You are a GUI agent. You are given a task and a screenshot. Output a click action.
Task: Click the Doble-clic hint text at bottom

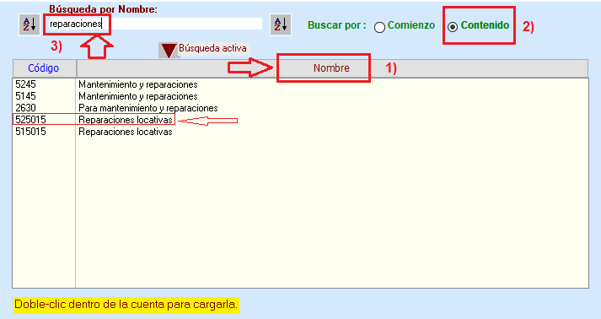point(126,305)
